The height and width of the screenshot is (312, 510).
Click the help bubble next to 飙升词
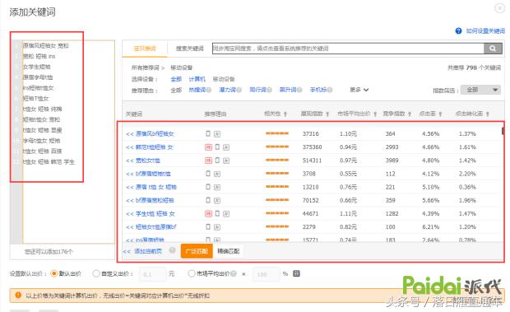[299, 90]
